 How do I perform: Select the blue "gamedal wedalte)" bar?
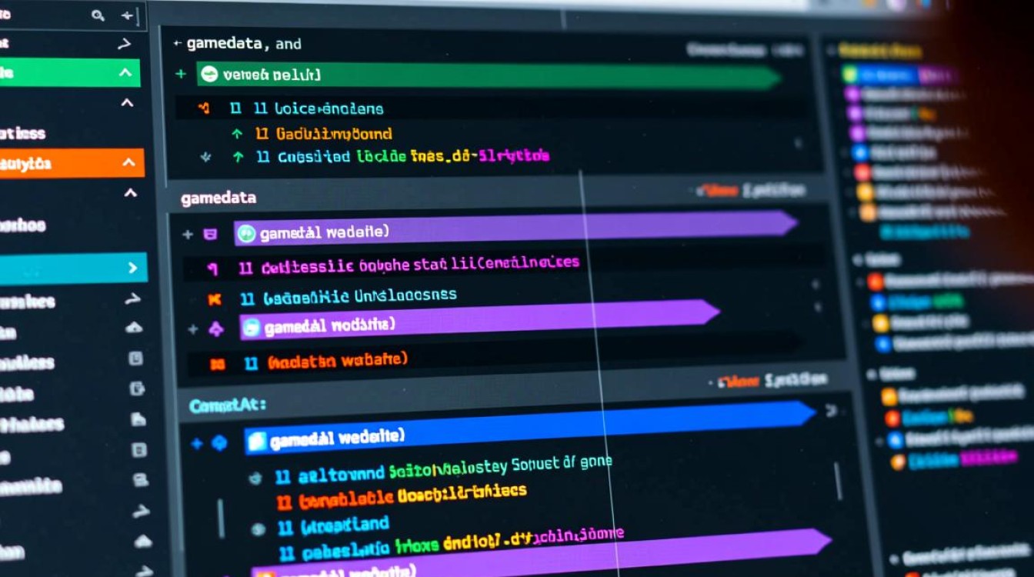tap(529, 428)
